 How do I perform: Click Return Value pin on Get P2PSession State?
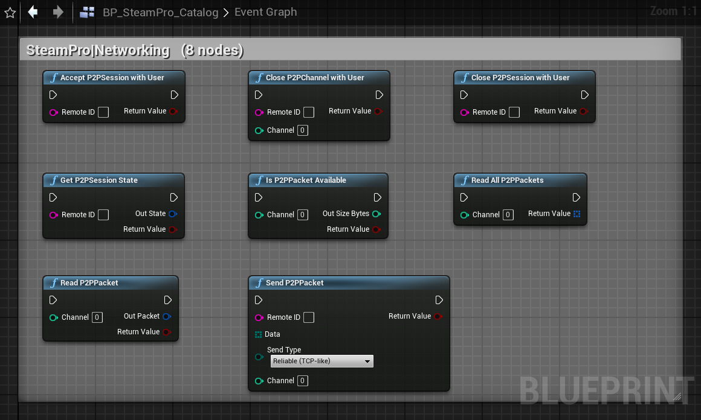pyautogui.click(x=173, y=229)
